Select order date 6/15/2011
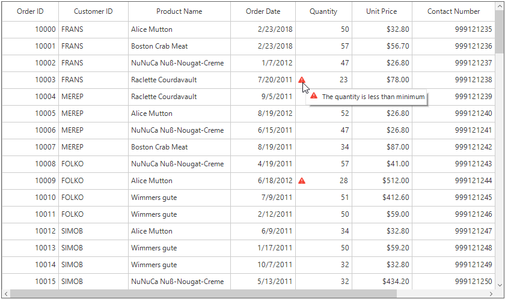The image size is (505, 299). [x=263, y=130]
